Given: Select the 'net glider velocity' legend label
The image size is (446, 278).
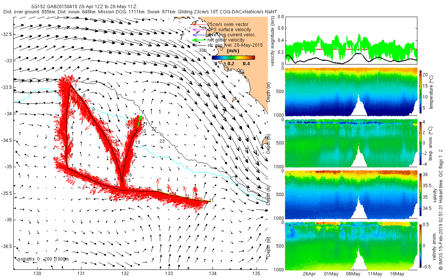Looking at the screenshot, I should [x=226, y=40].
